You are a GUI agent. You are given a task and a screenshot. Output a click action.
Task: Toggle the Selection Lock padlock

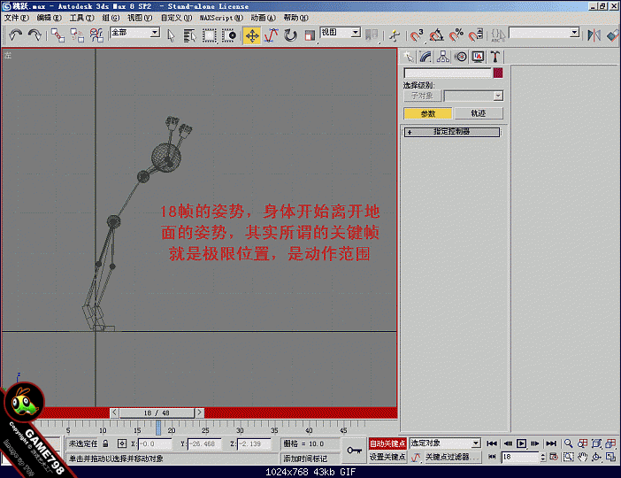click(105, 443)
